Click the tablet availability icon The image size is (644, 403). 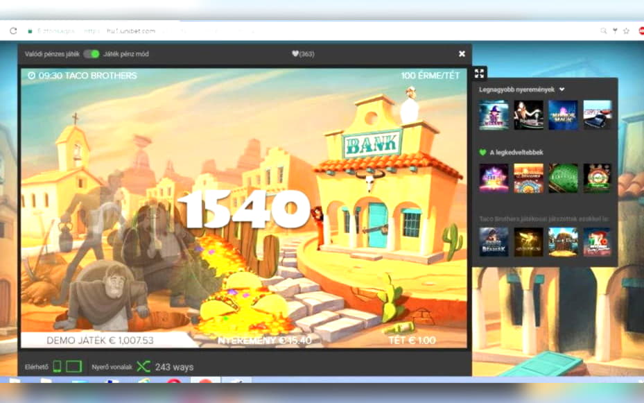[74, 366]
